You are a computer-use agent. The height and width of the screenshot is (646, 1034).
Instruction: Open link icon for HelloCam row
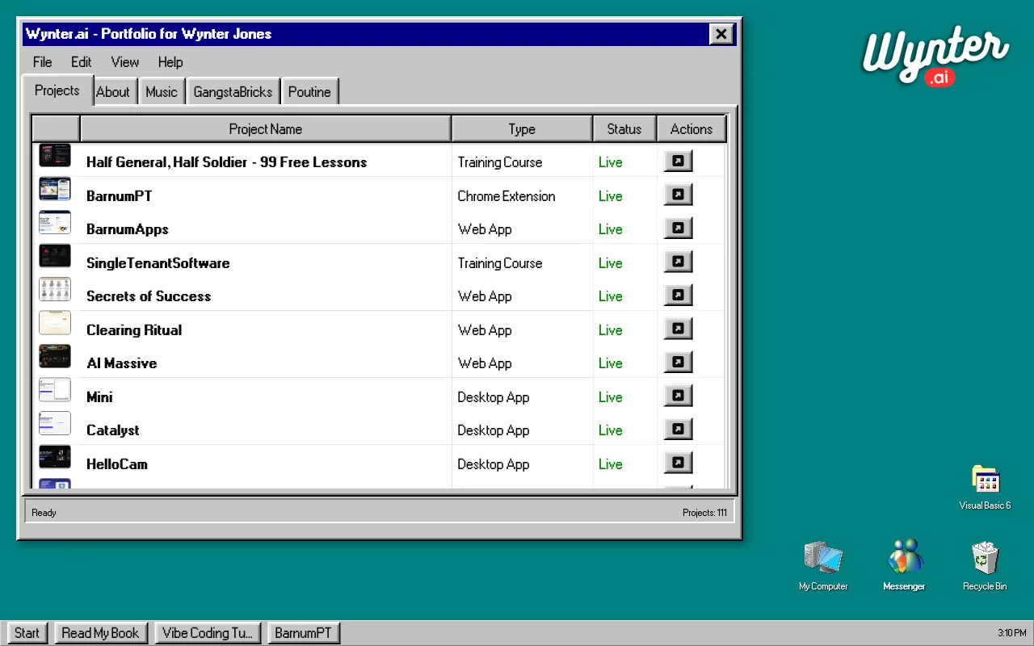coord(678,463)
